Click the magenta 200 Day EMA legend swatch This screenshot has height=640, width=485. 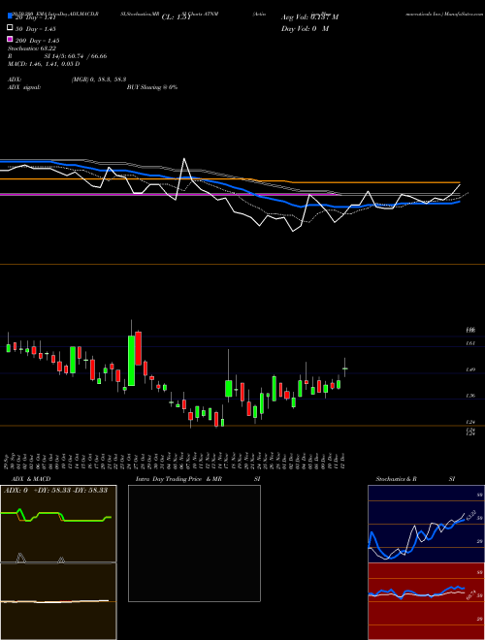coord(10,39)
